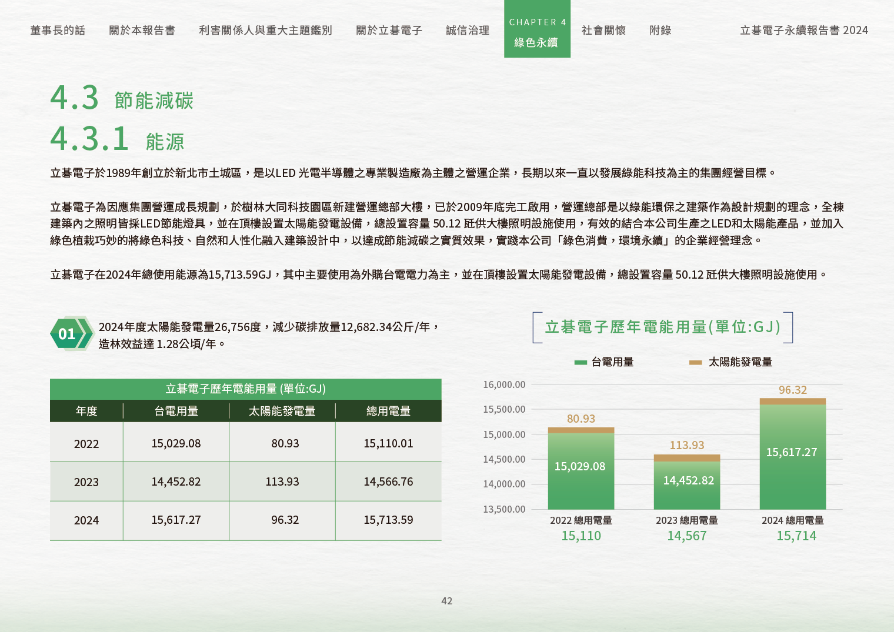Click the 年度 column header
This screenshot has height=632, width=894.
point(86,411)
